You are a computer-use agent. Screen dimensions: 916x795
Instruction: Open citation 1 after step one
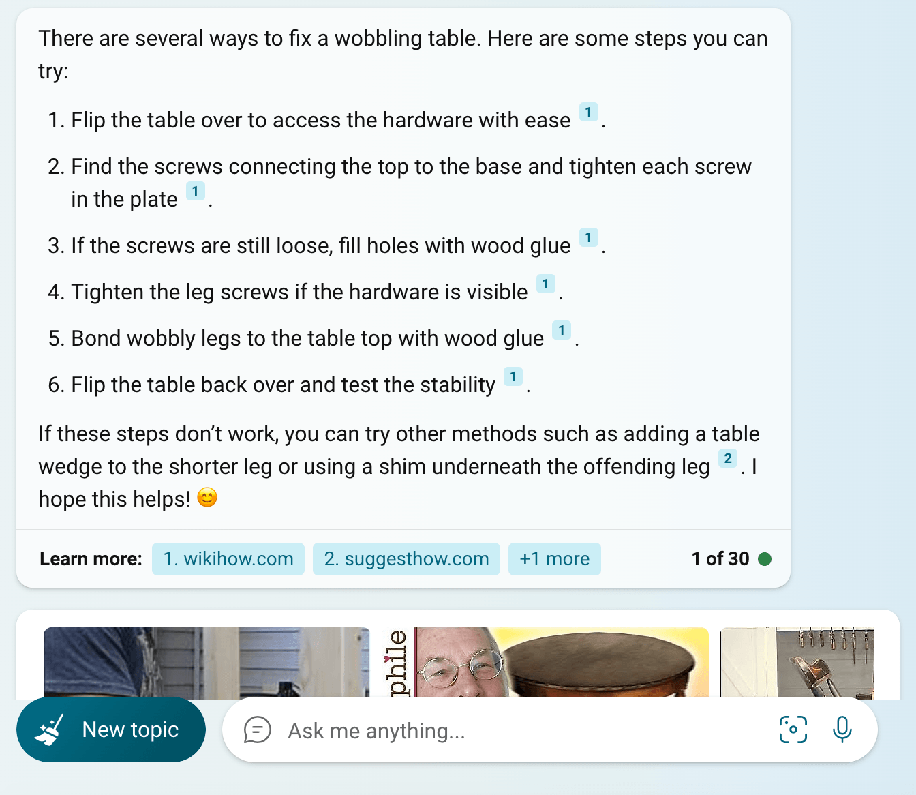[x=588, y=112]
